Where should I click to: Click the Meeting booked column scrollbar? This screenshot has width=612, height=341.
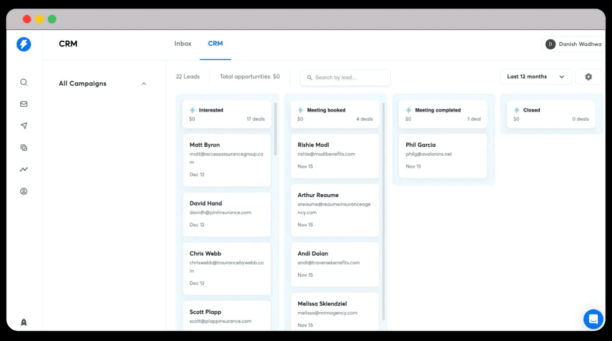383,211
